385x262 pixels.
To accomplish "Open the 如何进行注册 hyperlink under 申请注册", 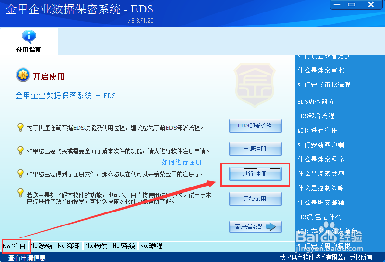I will [182, 162].
